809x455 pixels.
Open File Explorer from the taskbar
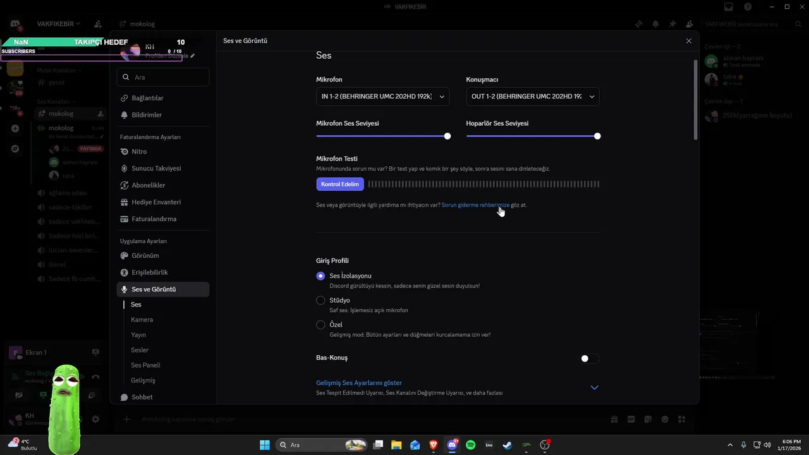click(x=396, y=445)
